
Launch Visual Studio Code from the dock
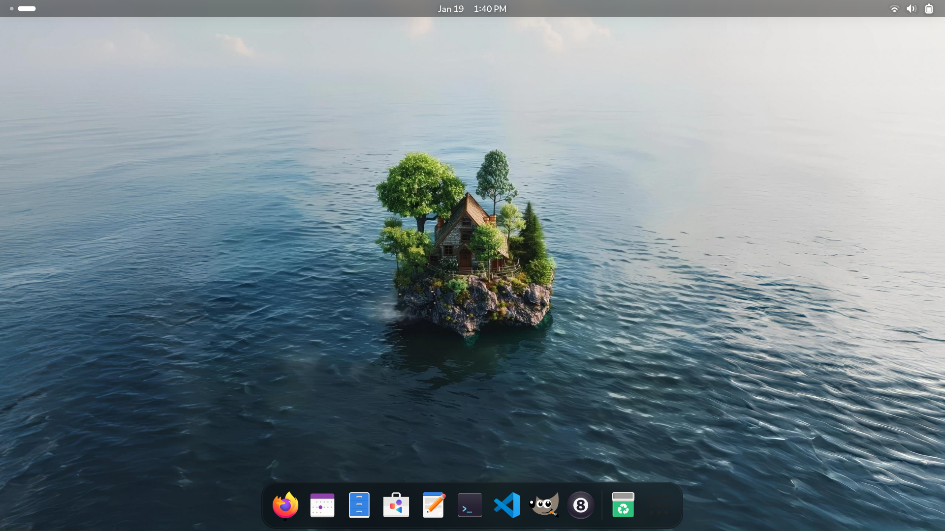[507, 505]
